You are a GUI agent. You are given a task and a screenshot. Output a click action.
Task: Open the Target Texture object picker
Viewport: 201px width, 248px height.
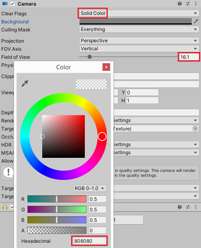[195, 128]
